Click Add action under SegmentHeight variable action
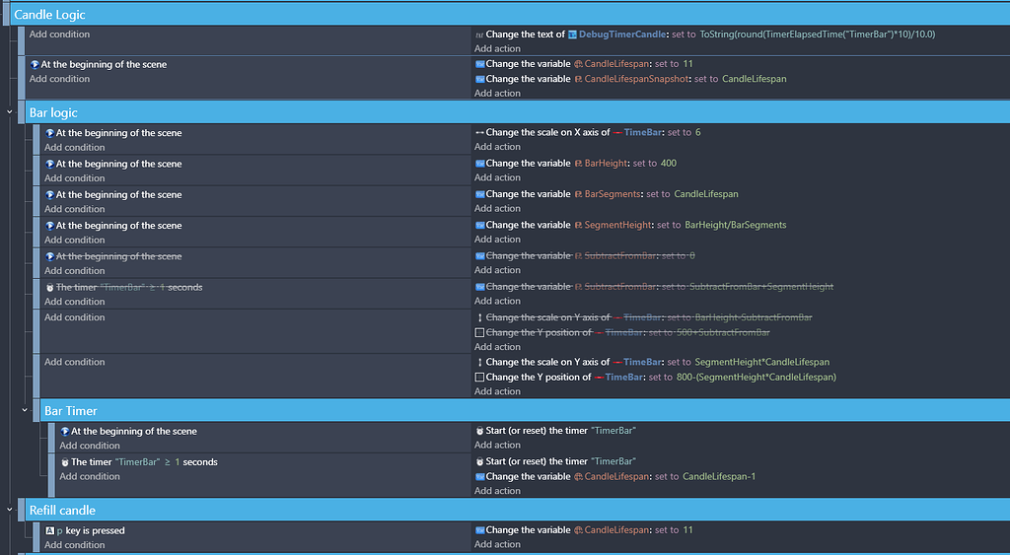Screen dimensions: 1010x555 point(497,240)
